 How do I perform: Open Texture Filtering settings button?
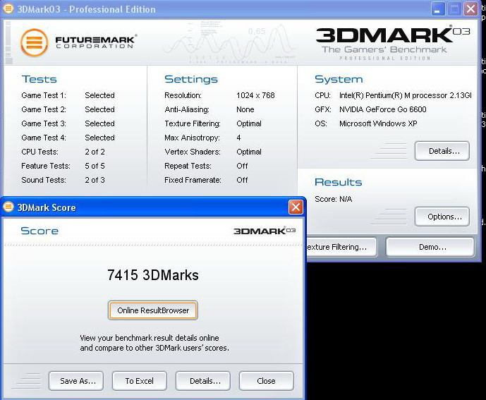coord(341,247)
